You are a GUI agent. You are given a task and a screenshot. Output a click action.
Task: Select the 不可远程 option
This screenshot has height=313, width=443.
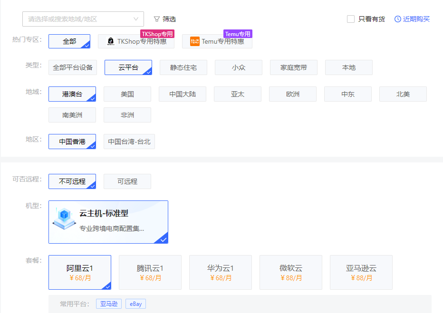coord(72,181)
